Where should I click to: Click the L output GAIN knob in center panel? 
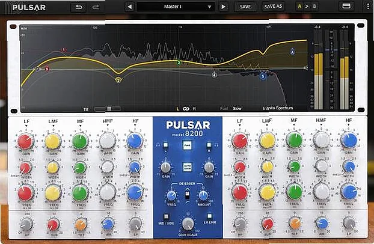165,168
